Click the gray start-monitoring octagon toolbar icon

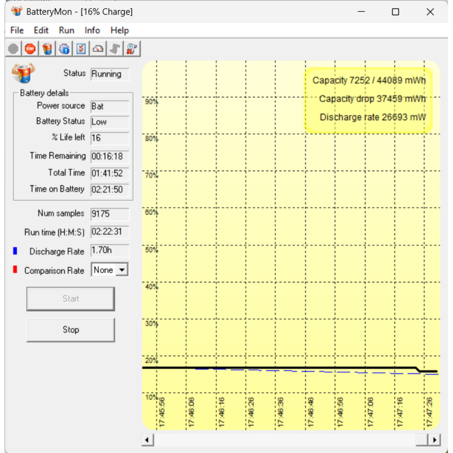pos(13,49)
